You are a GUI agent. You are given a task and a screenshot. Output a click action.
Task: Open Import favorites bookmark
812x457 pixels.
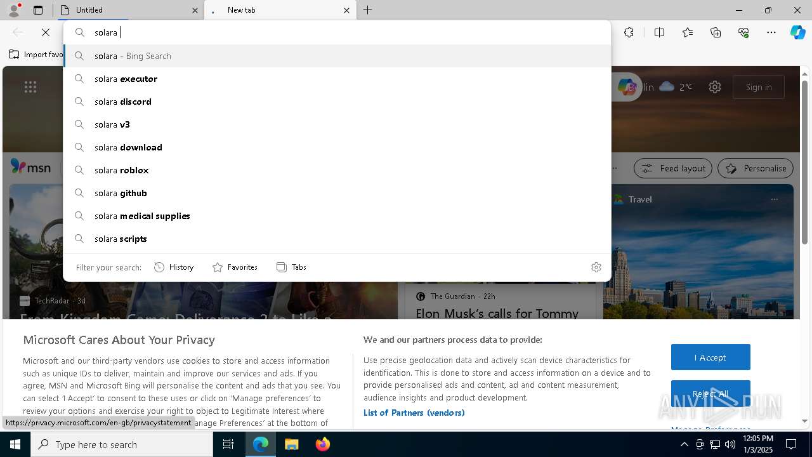(36, 55)
